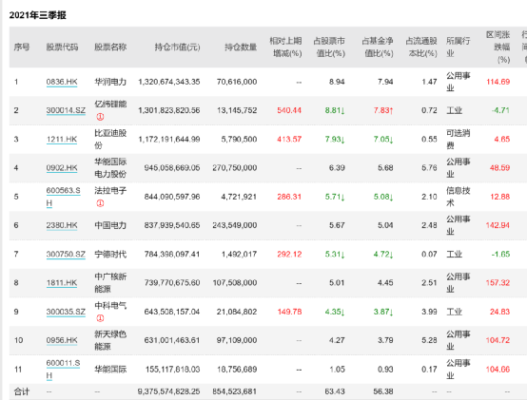The height and width of the screenshot is (400, 527).
Task: Click the red note icon under 中科电气
Action: 100,318
